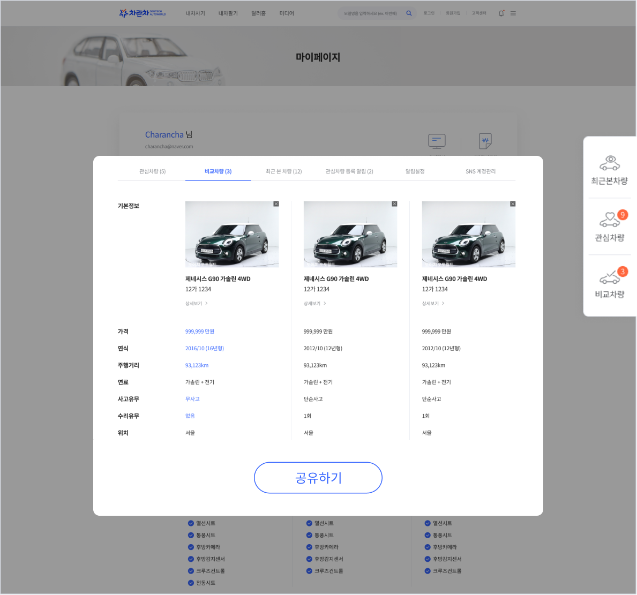Open 비교차량 with badge 3 in side panel
This screenshot has height=595, width=637.
[609, 283]
